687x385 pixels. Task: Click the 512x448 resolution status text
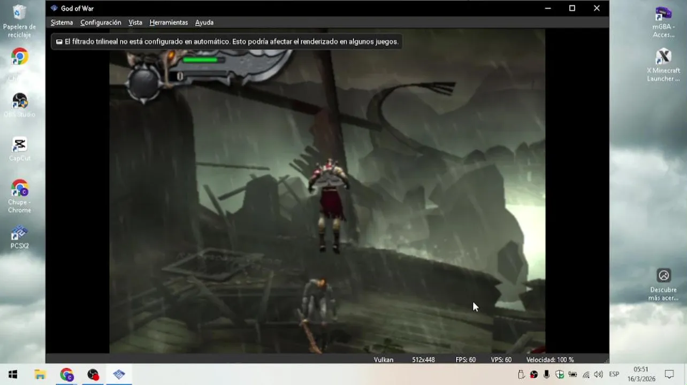[x=423, y=360]
